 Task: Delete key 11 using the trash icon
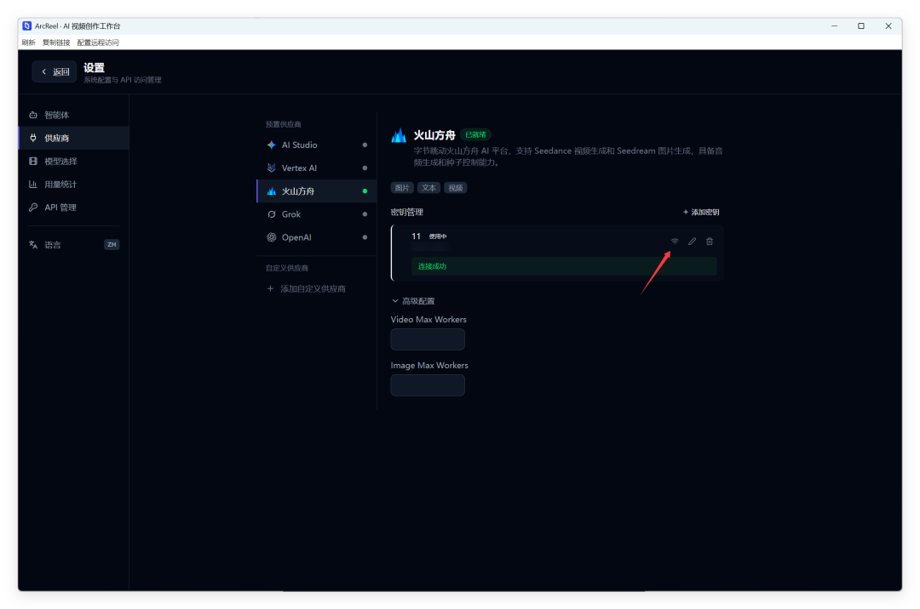(x=710, y=242)
